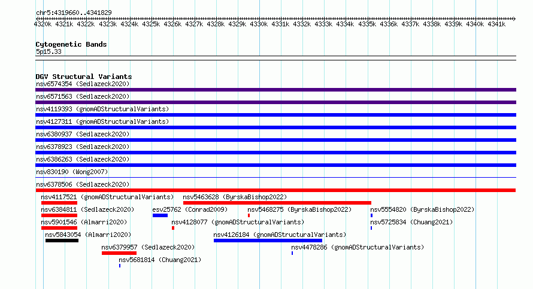Image resolution: width=533 pixels, height=289 pixels.
Task: Click the blue bar under nsv4127311
Action: tap(275, 127)
